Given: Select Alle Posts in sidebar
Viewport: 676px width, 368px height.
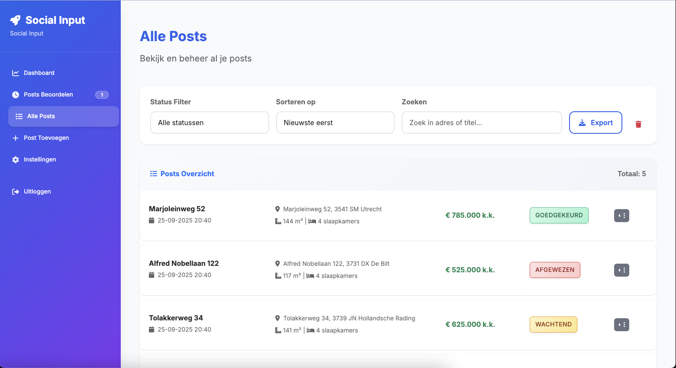Looking at the screenshot, I should click(x=41, y=116).
